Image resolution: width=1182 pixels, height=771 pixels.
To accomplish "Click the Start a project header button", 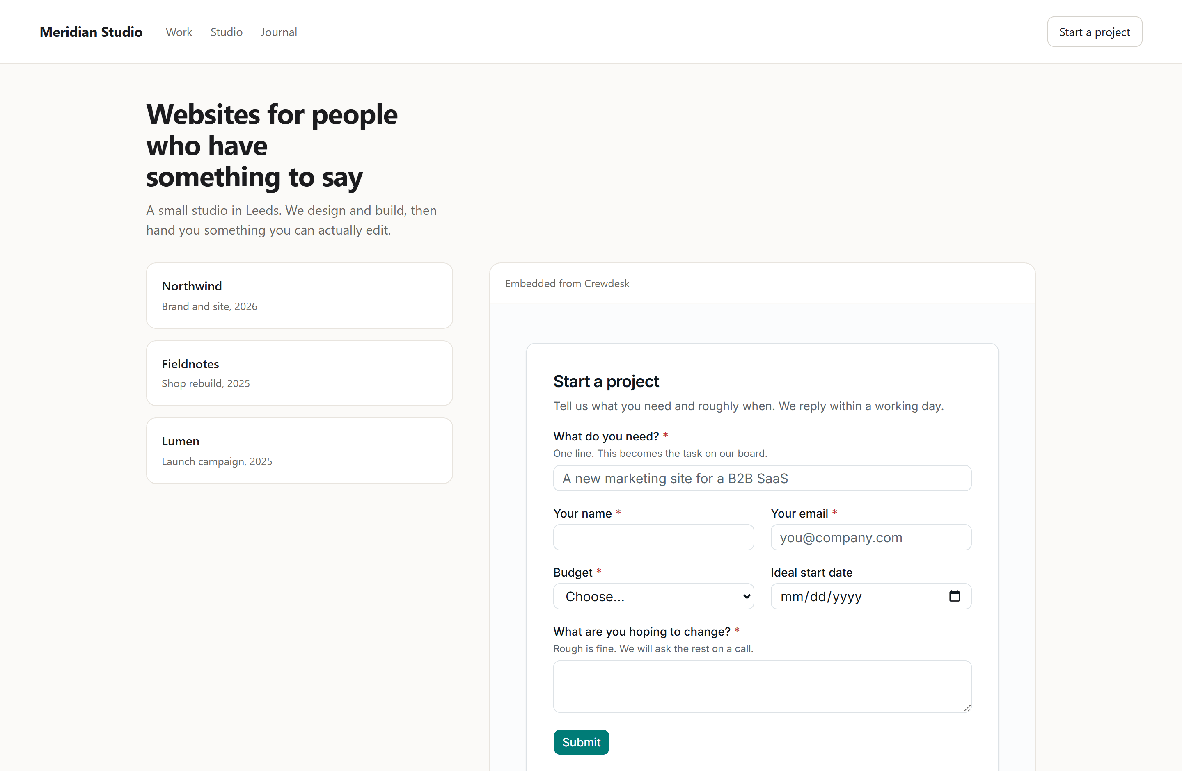I will tap(1095, 32).
